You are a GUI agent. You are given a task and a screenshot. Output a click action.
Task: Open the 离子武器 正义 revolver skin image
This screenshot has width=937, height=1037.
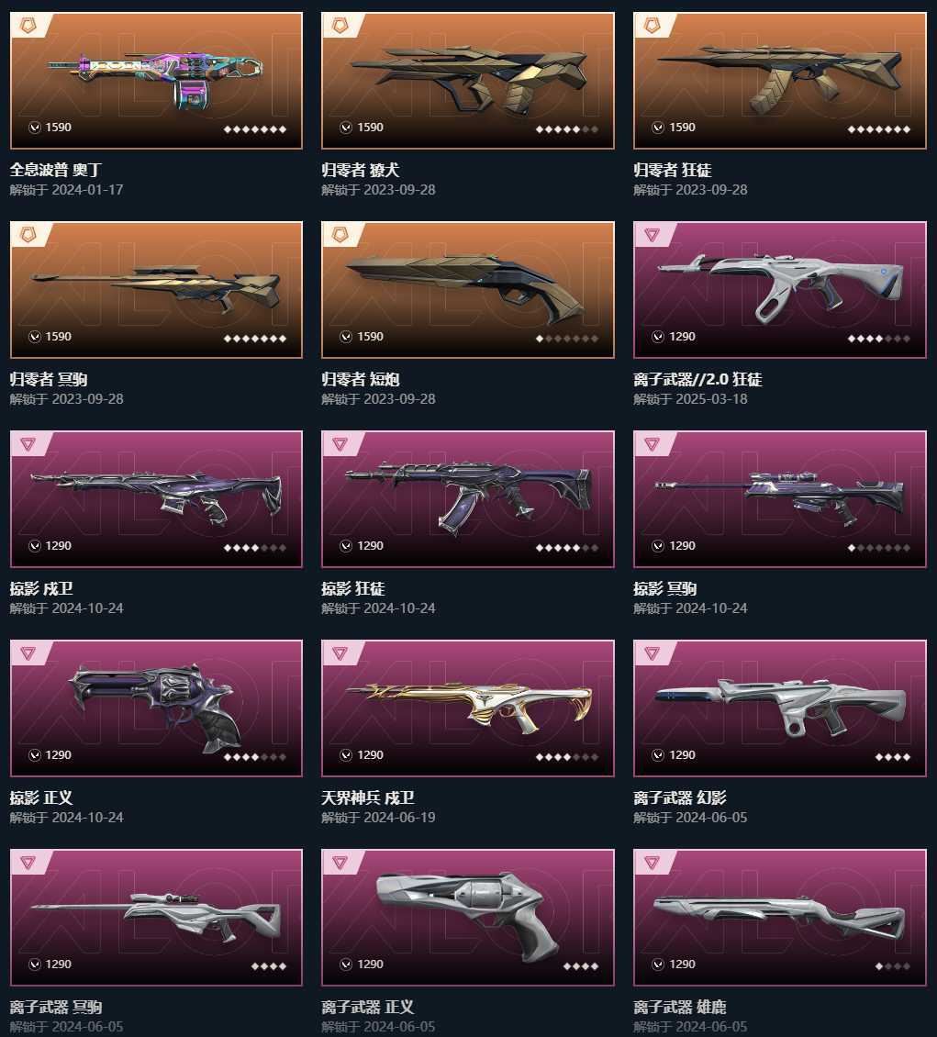coord(467,918)
